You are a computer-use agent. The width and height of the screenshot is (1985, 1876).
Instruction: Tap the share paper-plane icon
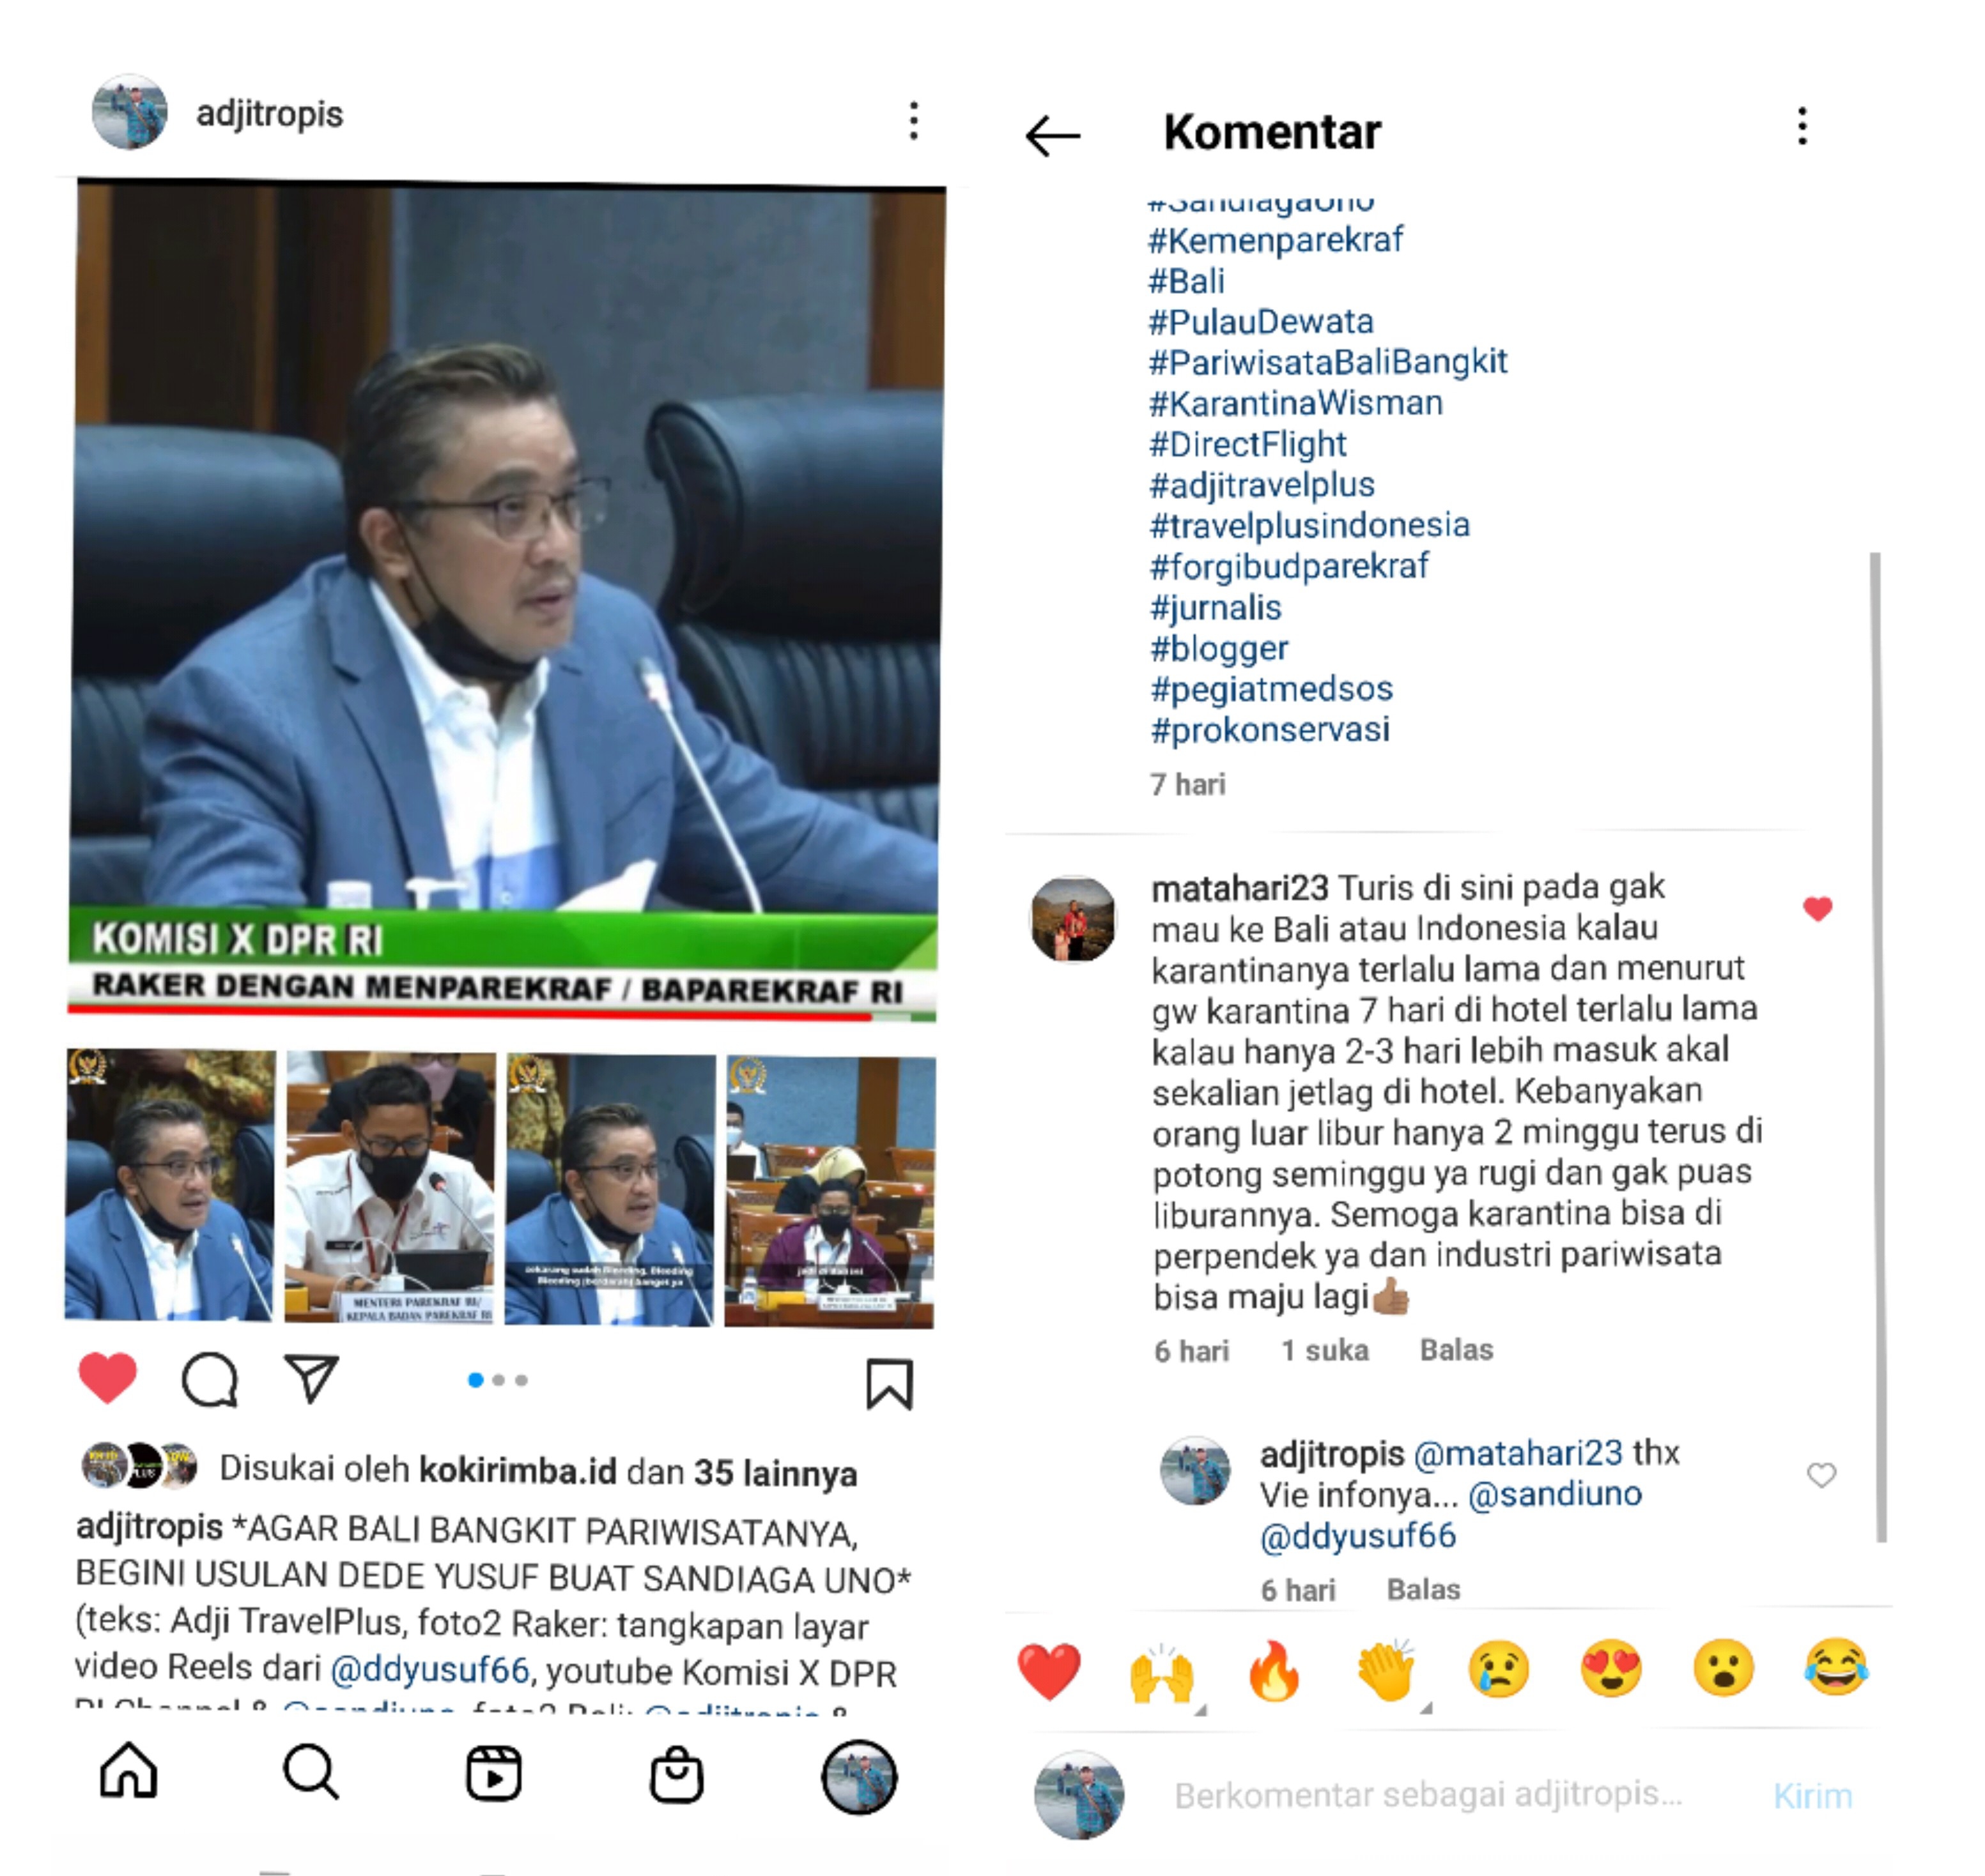pyautogui.click(x=312, y=1378)
